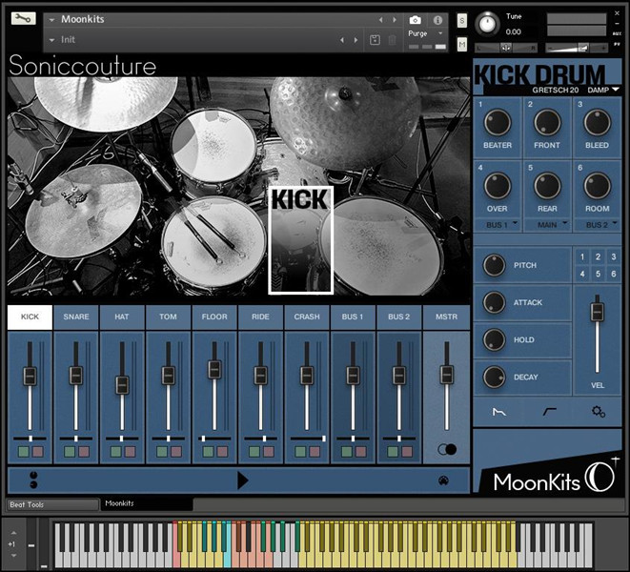Click velocity curve button 5
Image resolution: width=630 pixels, height=572 pixels.
point(597,274)
